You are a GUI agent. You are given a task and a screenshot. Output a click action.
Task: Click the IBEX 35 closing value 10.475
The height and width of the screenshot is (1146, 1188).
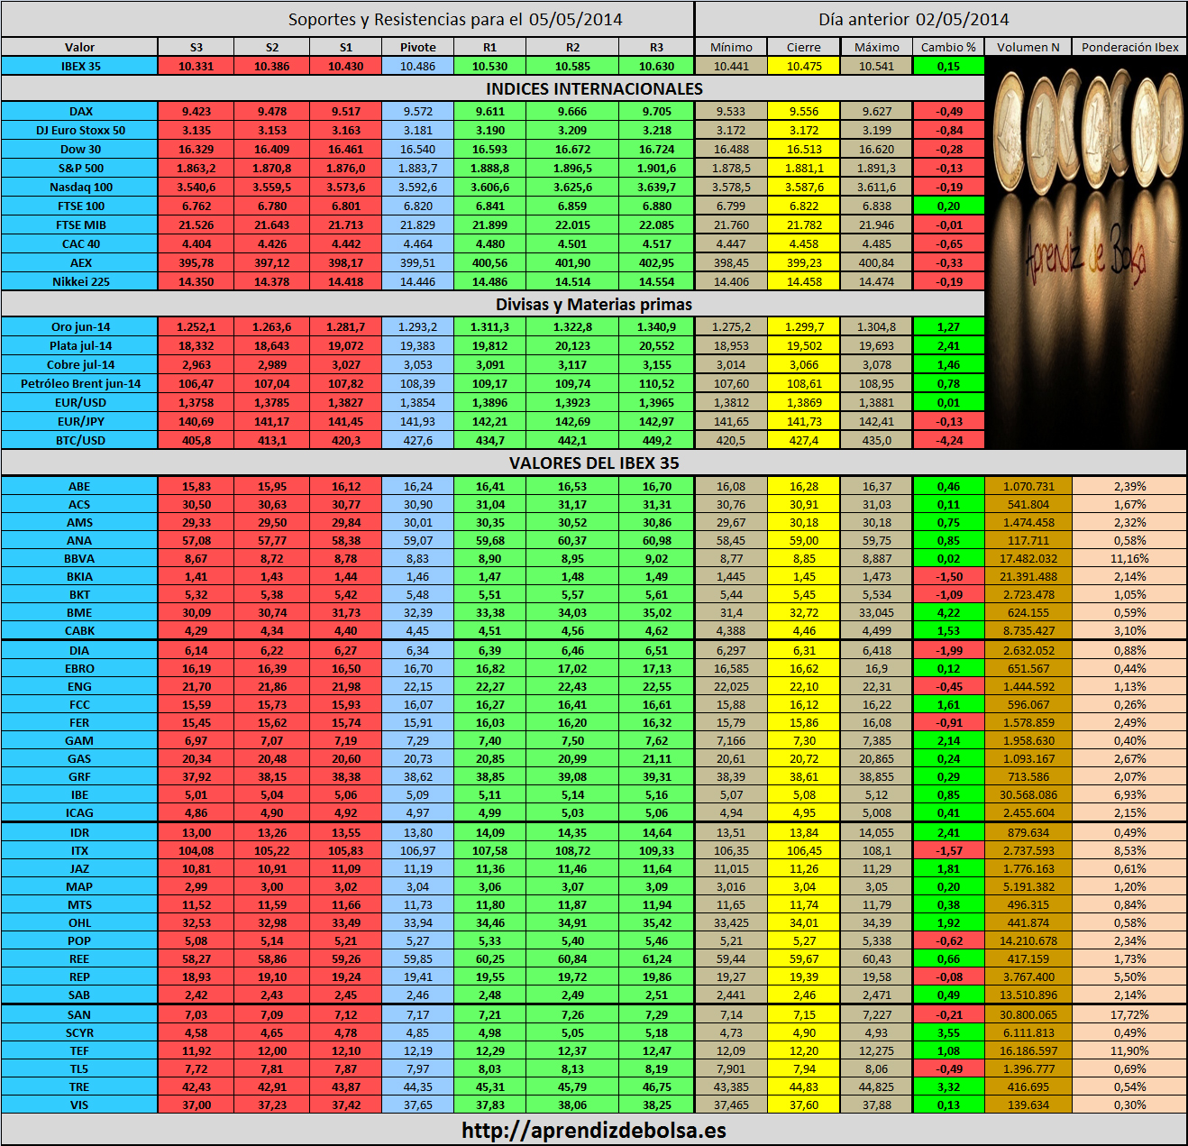803,66
